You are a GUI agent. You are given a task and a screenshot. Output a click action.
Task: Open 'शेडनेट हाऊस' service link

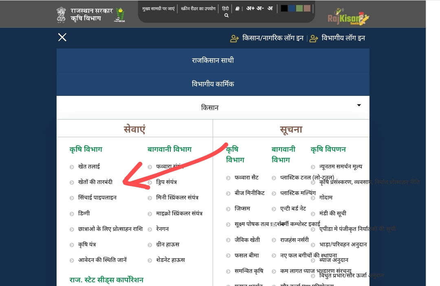[x=170, y=260]
